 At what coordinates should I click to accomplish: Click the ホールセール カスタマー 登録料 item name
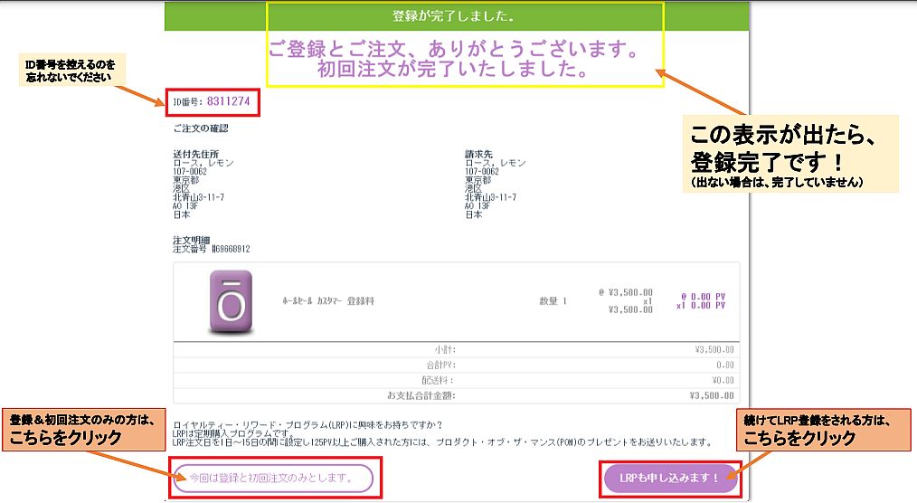(x=328, y=301)
